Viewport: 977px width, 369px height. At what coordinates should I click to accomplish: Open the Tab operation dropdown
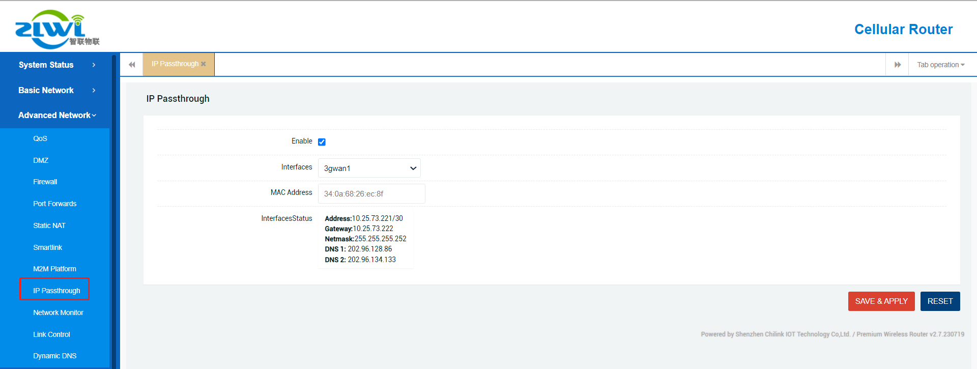coord(941,65)
